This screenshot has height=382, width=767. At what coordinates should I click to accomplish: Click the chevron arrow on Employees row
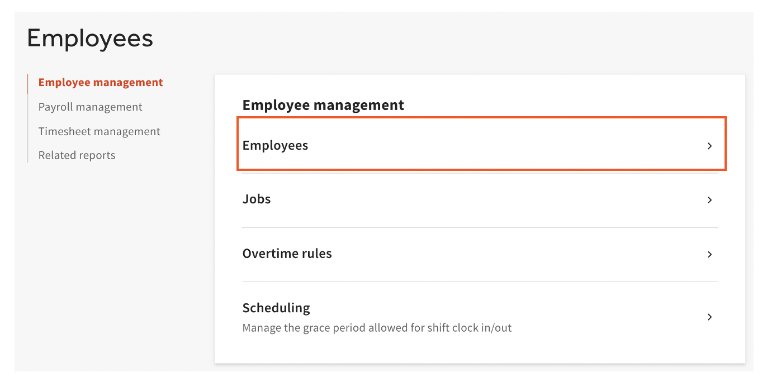(709, 146)
